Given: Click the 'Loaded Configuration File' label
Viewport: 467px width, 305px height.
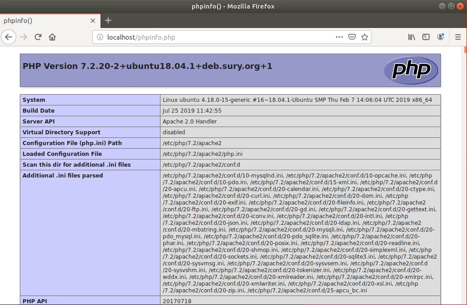Looking at the screenshot, I should coord(62,154).
